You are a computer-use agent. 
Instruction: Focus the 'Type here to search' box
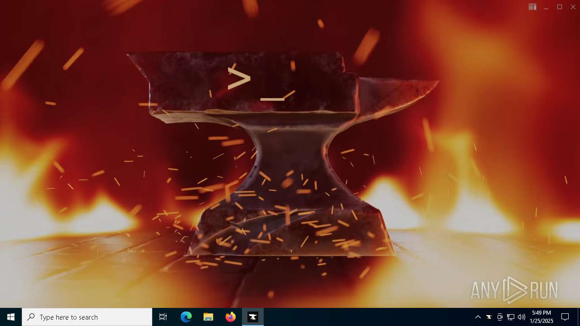(87, 317)
